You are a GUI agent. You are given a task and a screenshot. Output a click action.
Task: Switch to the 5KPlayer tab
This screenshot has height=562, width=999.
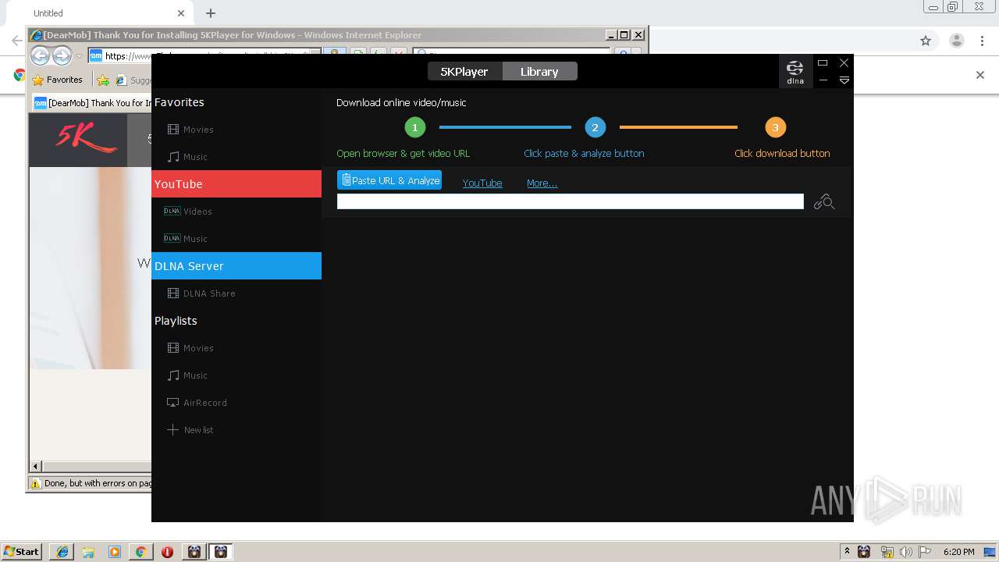(464, 71)
